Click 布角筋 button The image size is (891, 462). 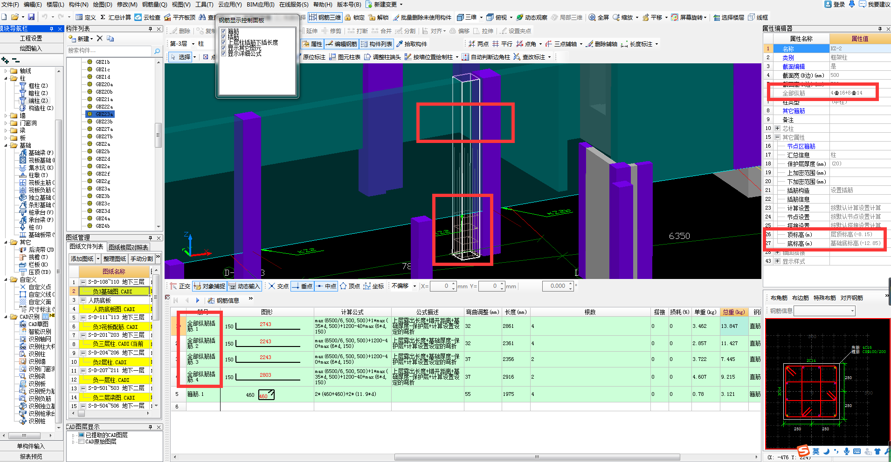[x=779, y=298]
